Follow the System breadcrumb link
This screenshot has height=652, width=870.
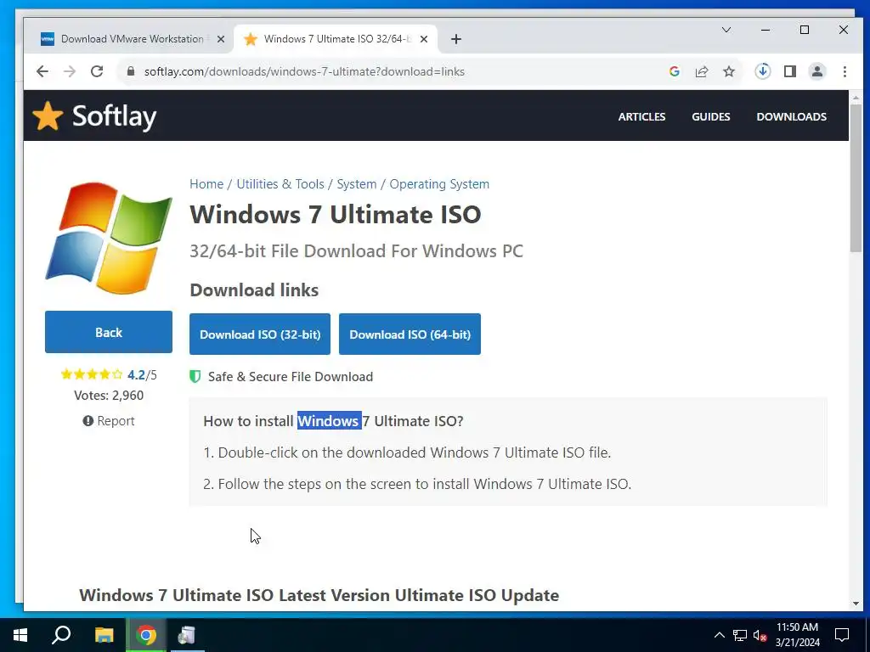(357, 184)
